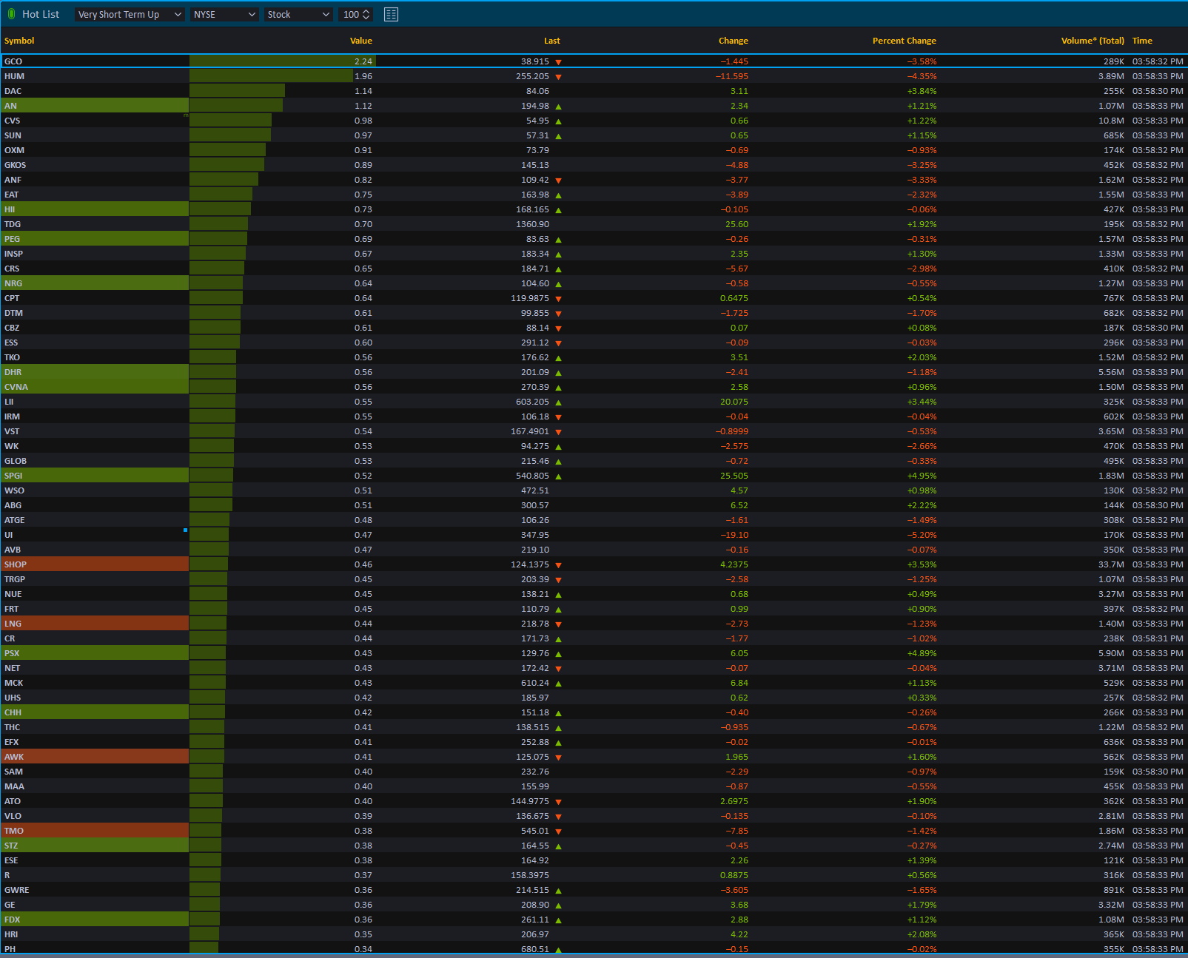Sort by the Symbol column header
The height and width of the screenshot is (958, 1188).
pos(19,41)
